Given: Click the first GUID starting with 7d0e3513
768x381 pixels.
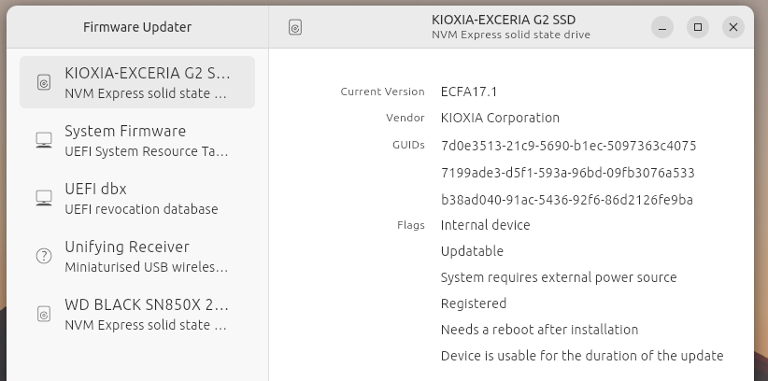Looking at the screenshot, I should coord(568,146).
